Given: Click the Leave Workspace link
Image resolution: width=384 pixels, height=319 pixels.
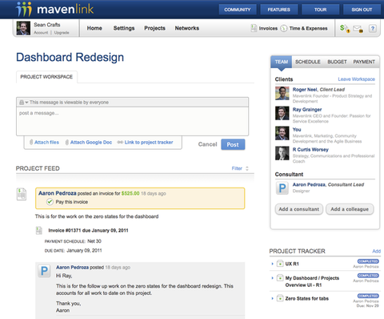Looking at the screenshot, I should click(356, 79).
